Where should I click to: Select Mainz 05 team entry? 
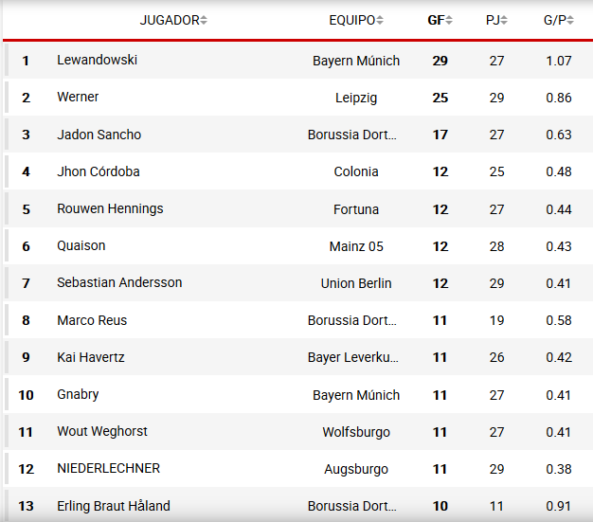356,246
